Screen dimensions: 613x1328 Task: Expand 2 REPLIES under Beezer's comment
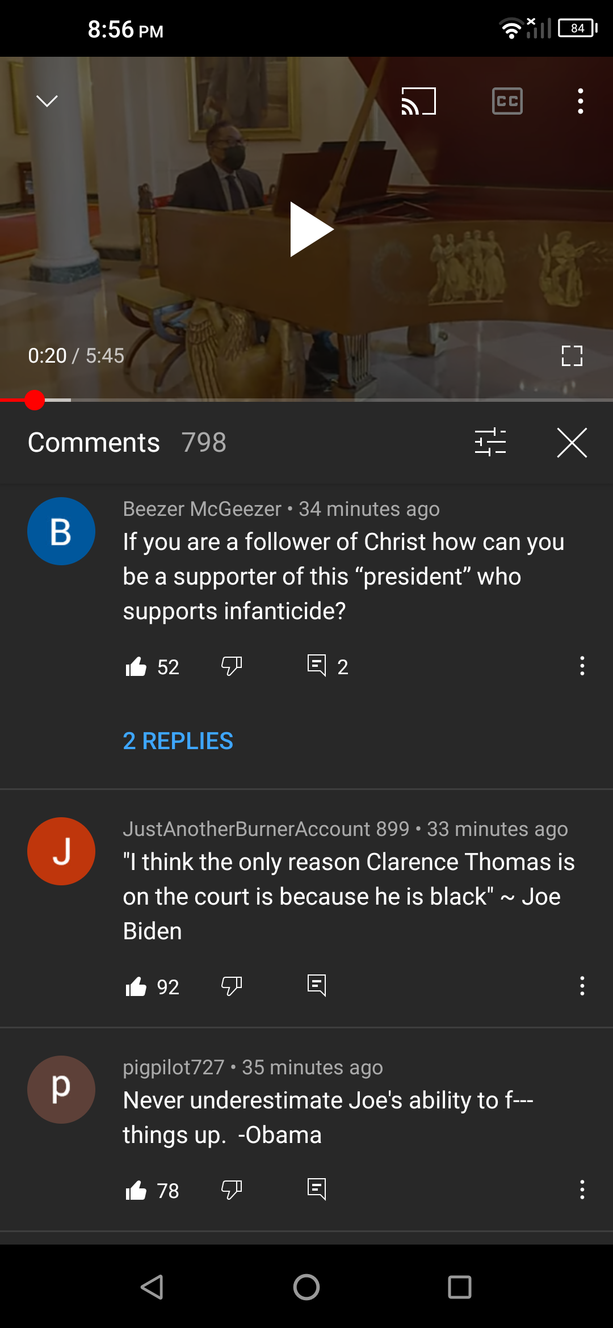178,741
